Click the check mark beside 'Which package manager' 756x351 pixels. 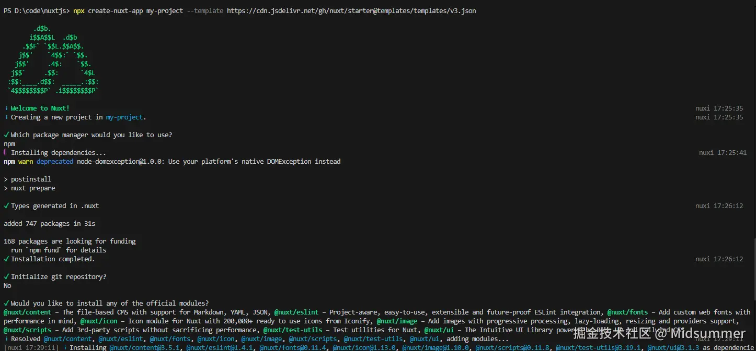click(x=6, y=135)
